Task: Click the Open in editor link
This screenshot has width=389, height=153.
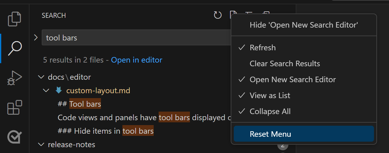Action: click(x=137, y=60)
